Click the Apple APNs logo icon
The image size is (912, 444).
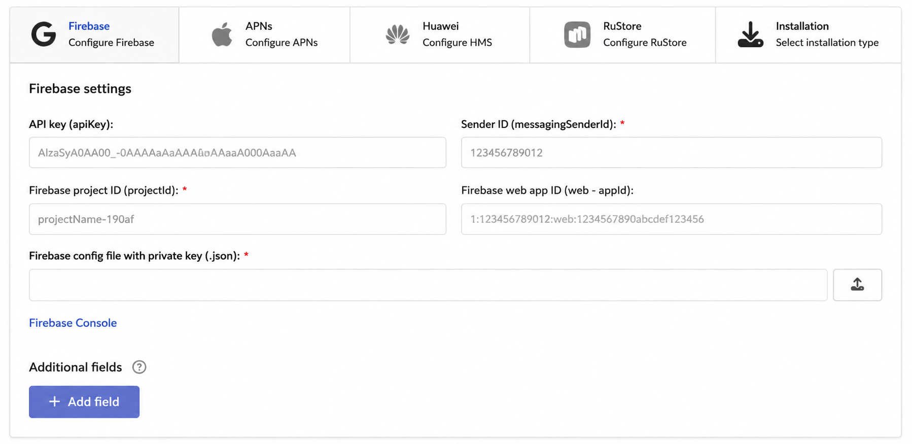[x=222, y=35]
